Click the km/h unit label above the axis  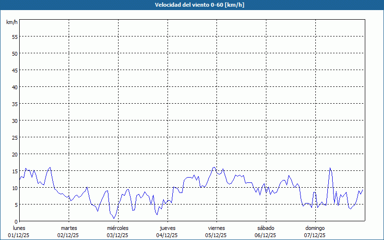click(12, 23)
